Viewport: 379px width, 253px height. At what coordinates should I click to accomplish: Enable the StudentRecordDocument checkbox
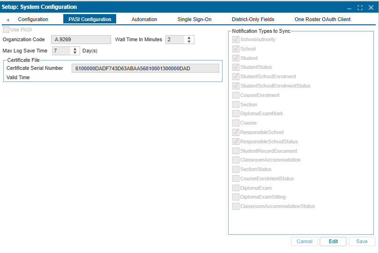pos(236,151)
